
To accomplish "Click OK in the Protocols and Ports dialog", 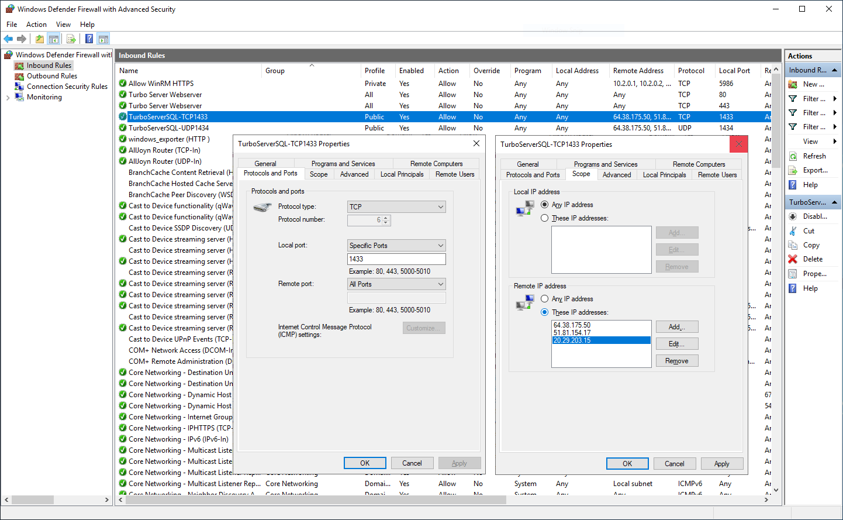I will coord(365,463).
